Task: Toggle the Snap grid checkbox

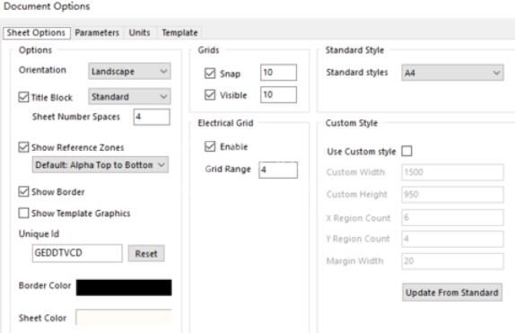Action: coord(210,74)
